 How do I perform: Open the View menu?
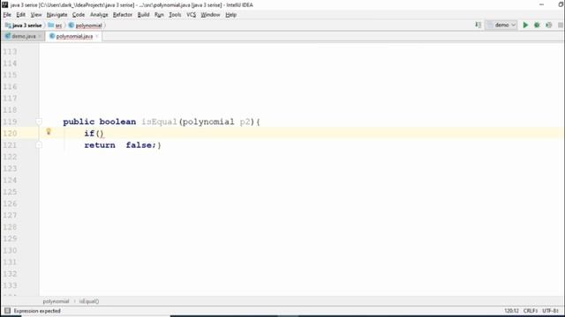[36, 15]
